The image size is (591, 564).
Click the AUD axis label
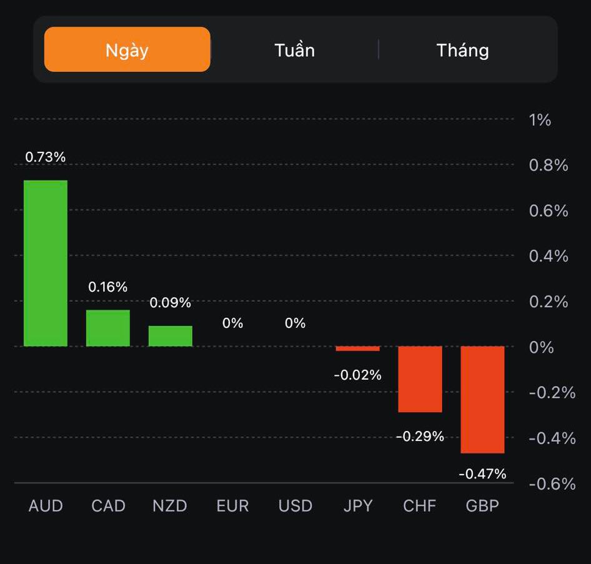[x=46, y=506]
